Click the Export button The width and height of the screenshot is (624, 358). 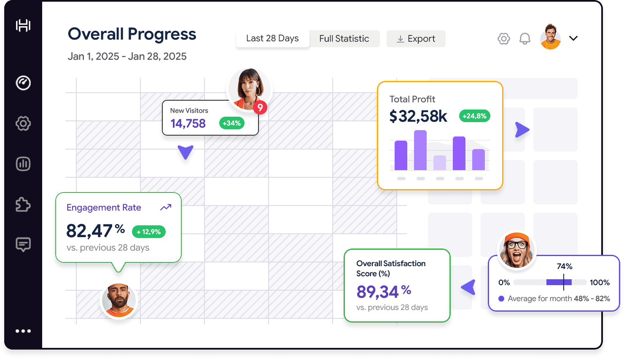click(416, 39)
